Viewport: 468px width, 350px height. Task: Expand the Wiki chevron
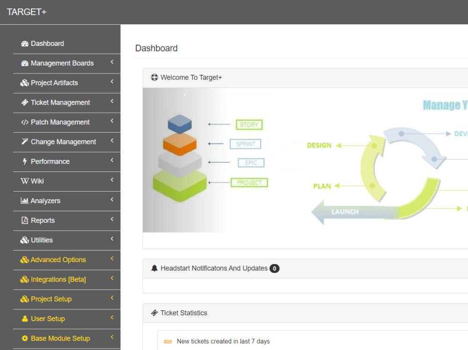112,180
